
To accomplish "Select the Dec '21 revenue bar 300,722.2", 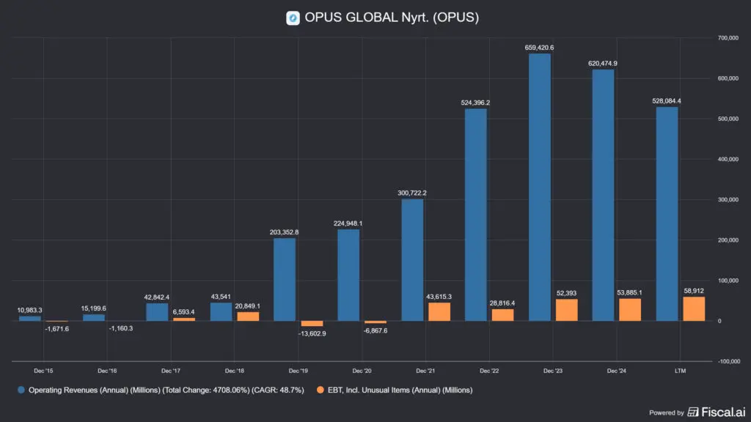I will (412, 260).
